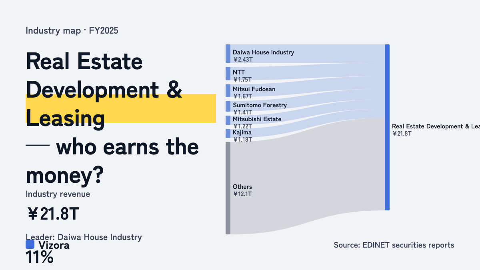Click the Industry map · FY2025 subtitle
This screenshot has height=270, width=480.
(x=72, y=30)
